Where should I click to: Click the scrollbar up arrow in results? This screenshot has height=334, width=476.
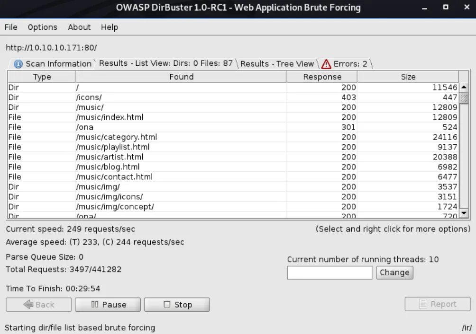click(x=464, y=88)
